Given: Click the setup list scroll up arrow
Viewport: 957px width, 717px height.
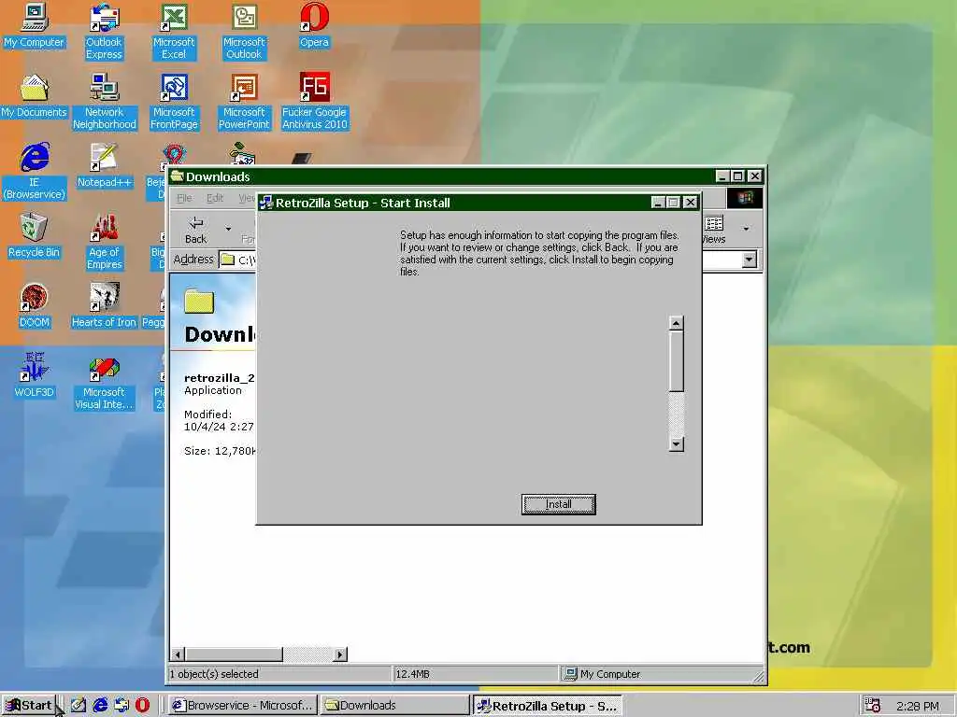Looking at the screenshot, I should (x=677, y=323).
